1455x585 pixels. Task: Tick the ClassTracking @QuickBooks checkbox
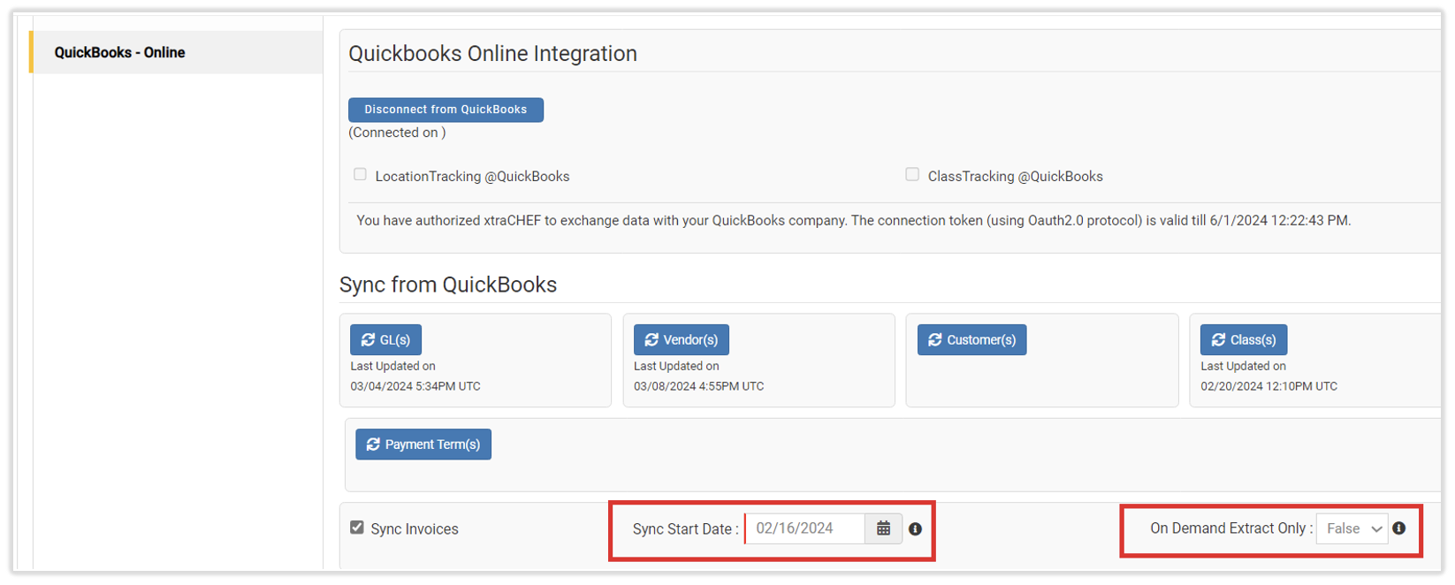pos(912,175)
